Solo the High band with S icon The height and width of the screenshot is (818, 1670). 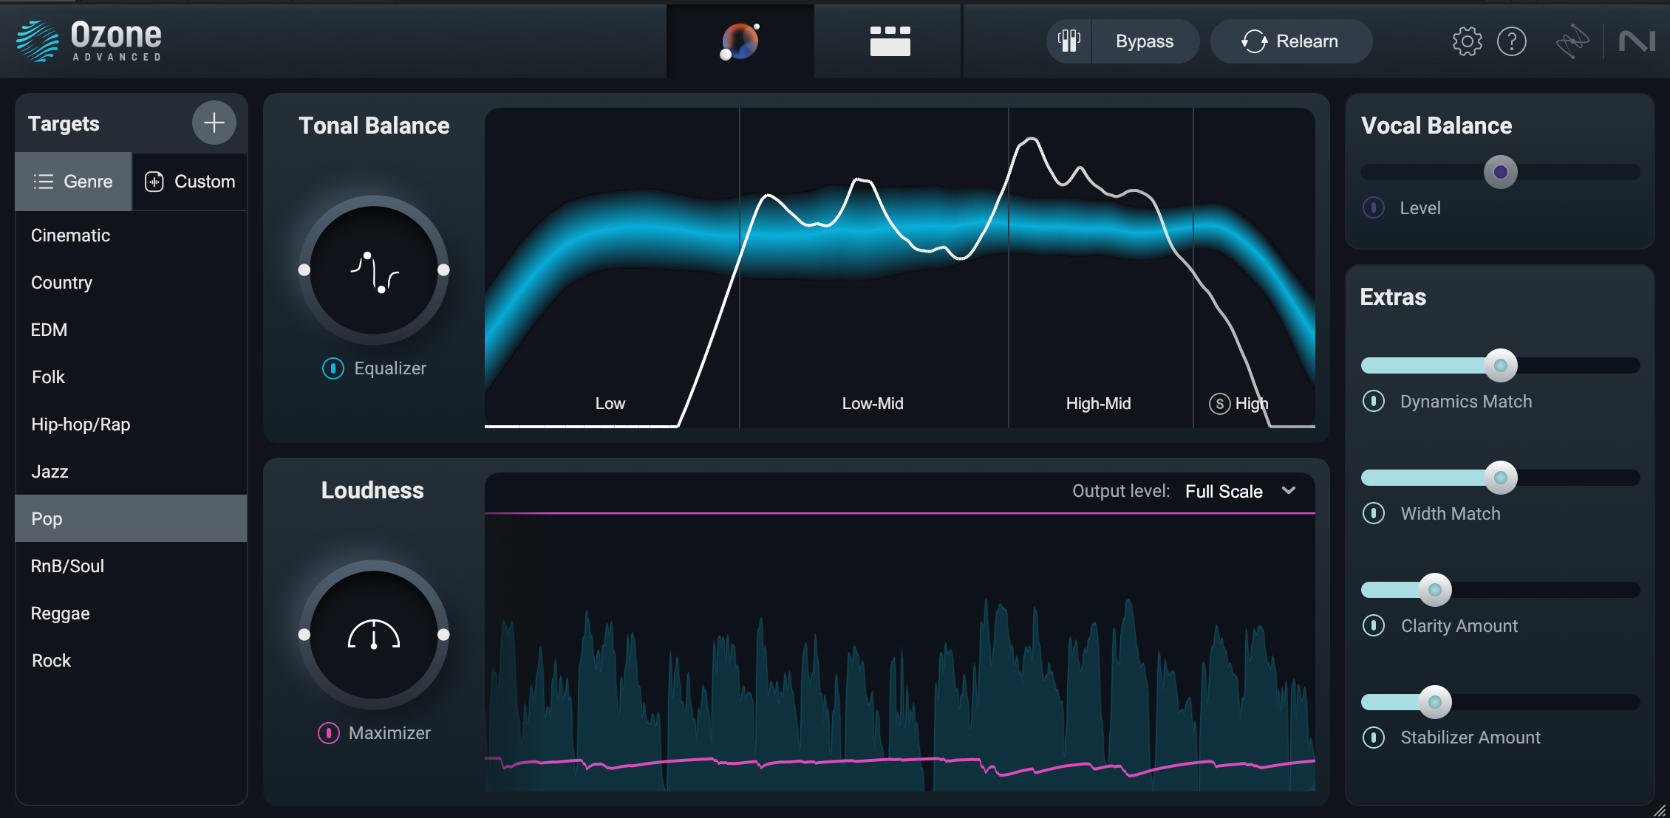(x=1219, y=404)
